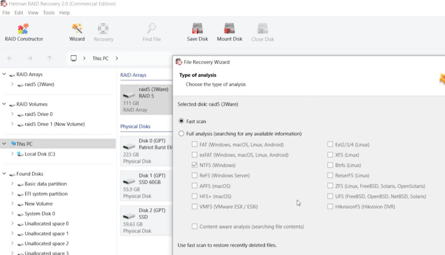Select Disk 2 (GPT) SSD tile
The image size is (445, 255).
pos(146,221)
